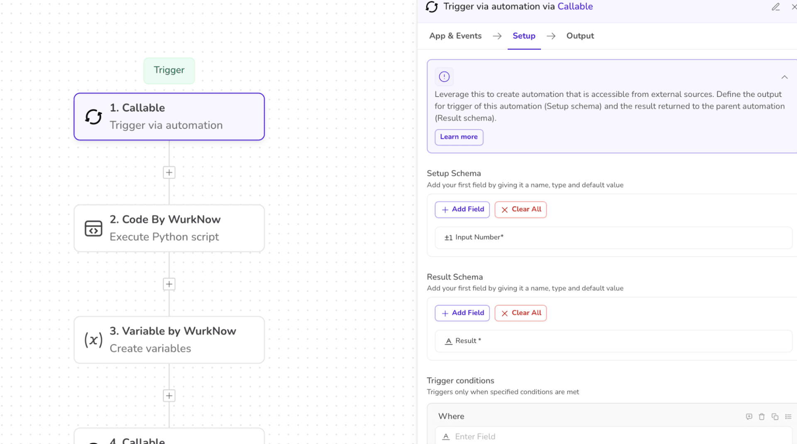
Task: Delete the Where condition with trash icon
Action: tap(762, 417)
